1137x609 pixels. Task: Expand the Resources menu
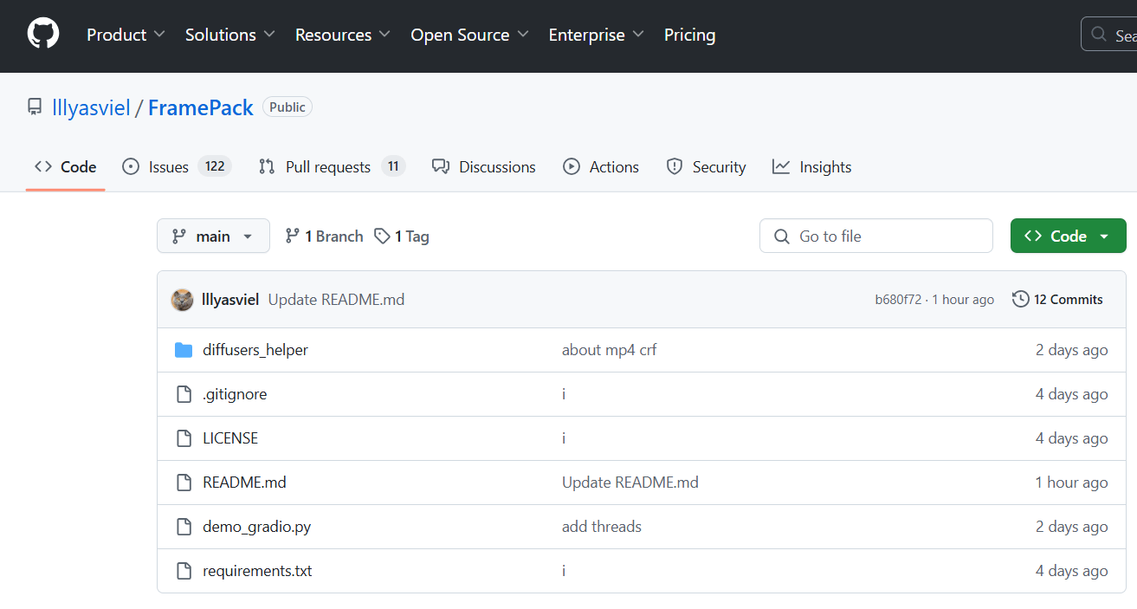(x=343, y=35)
